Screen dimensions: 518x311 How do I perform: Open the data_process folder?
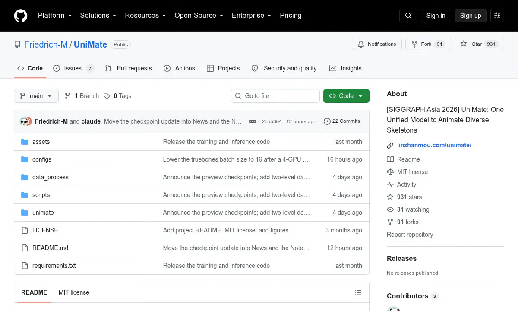pyautogui.click(x=51, y=177)
